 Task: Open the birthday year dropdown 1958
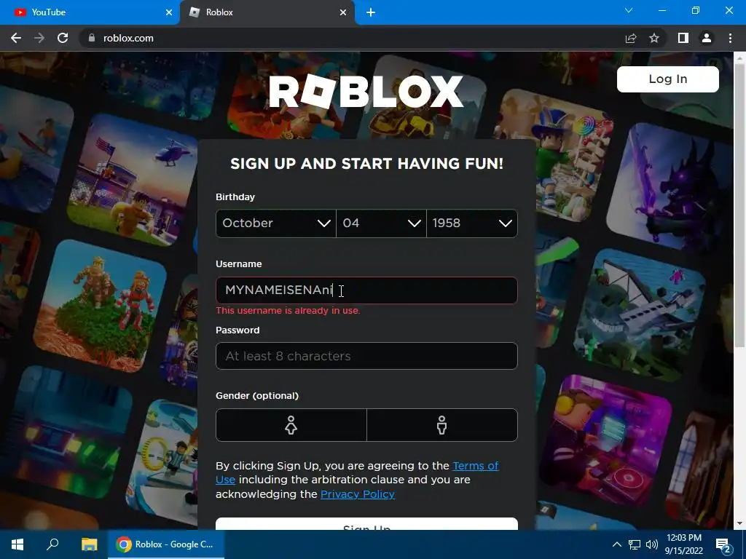[472, 223]
